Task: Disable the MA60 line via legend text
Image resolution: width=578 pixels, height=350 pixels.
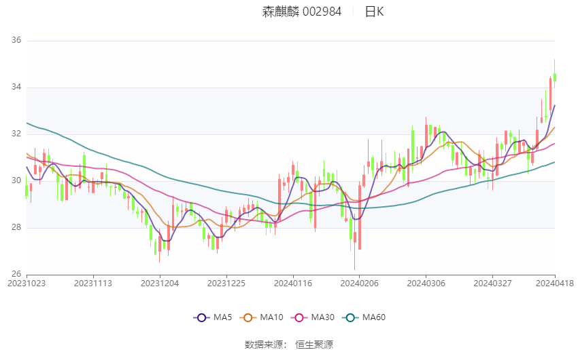Action: point(374,317)
